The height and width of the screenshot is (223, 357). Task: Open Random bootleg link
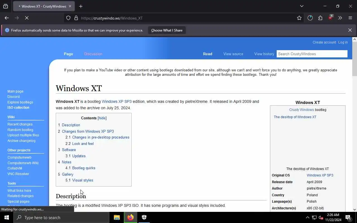coord(20,130)
